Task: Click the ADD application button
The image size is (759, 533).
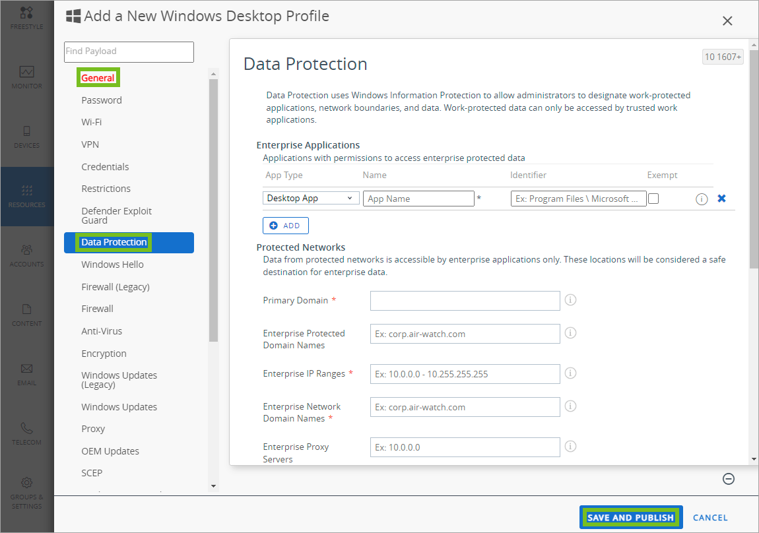Action: (x=286, y=226)
